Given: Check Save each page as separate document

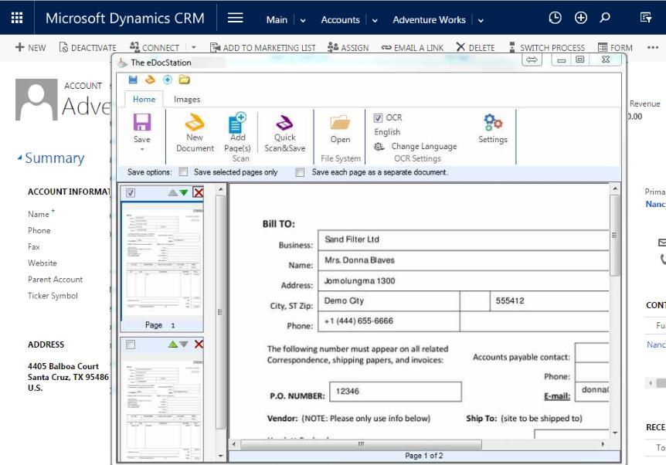Looking at the screenshot, I should pos(300,172).
